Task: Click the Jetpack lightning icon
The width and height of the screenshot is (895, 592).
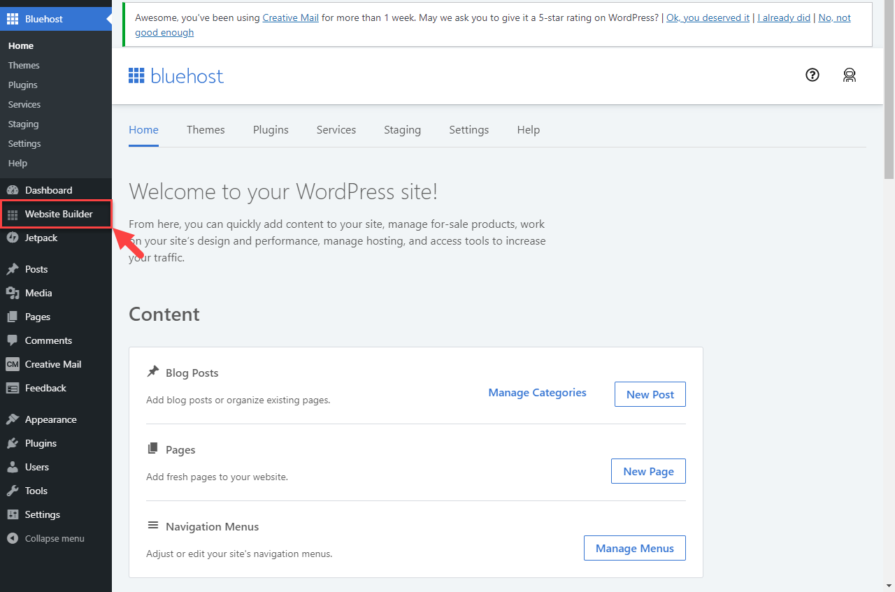Action: coord(13,238)
